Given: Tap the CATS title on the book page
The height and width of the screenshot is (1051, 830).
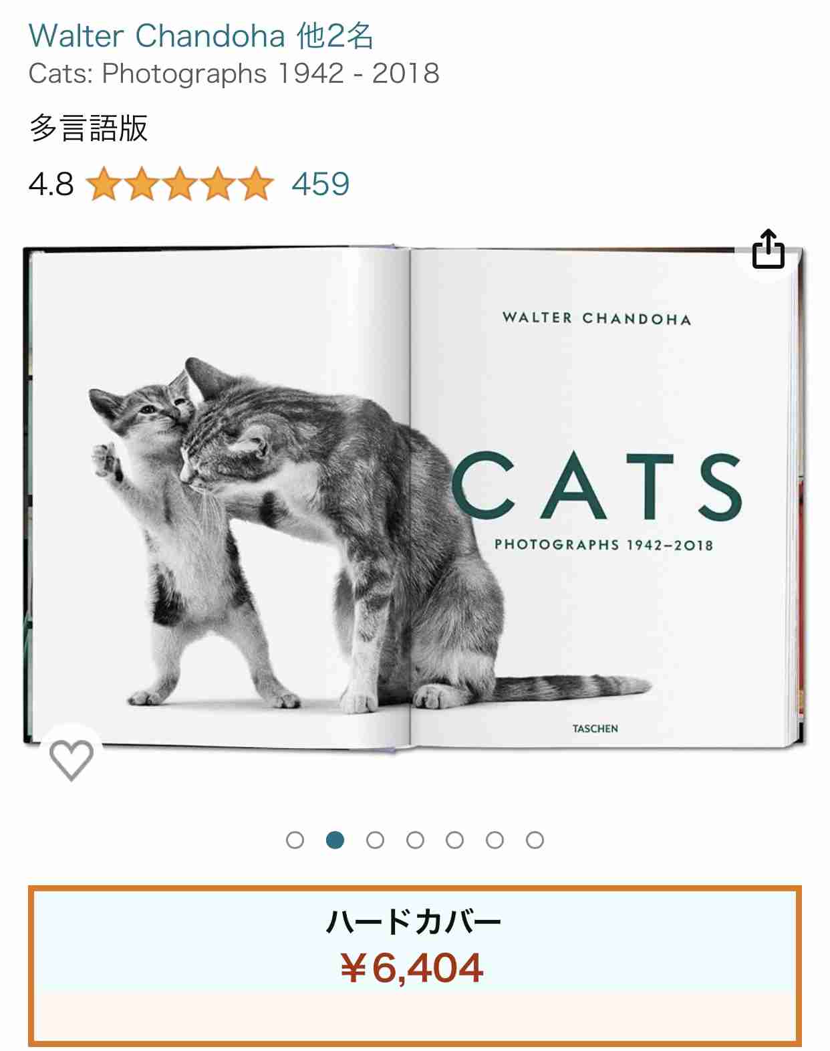Looking at the screenshot, I should point(597,486).
